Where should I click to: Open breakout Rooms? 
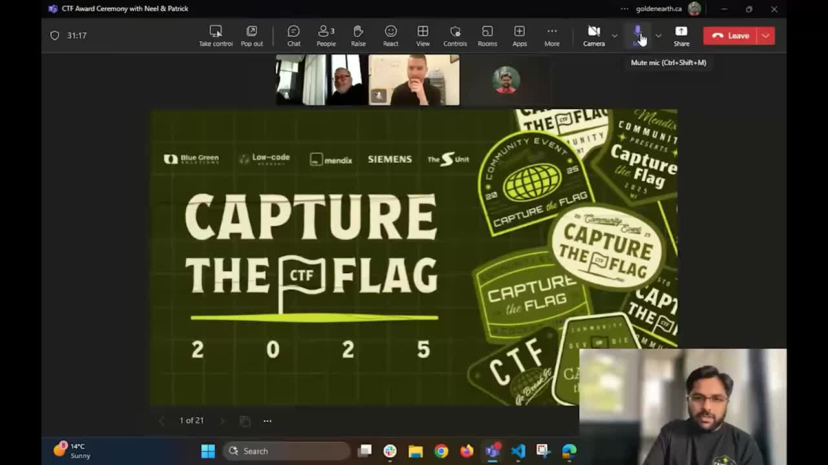pyautogui.click(x=487, y=36)
